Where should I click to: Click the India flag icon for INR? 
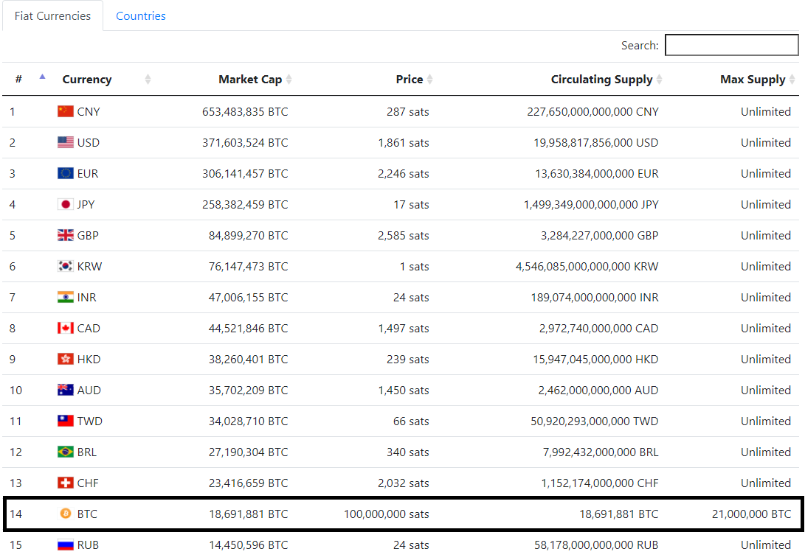(65, 297)
